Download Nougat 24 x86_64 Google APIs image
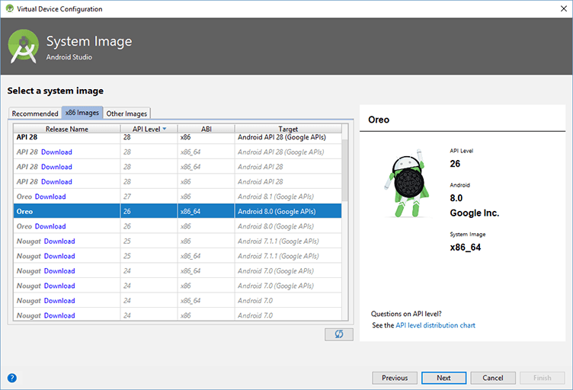Viewport: 573px width, 390px height. point(59,271)
